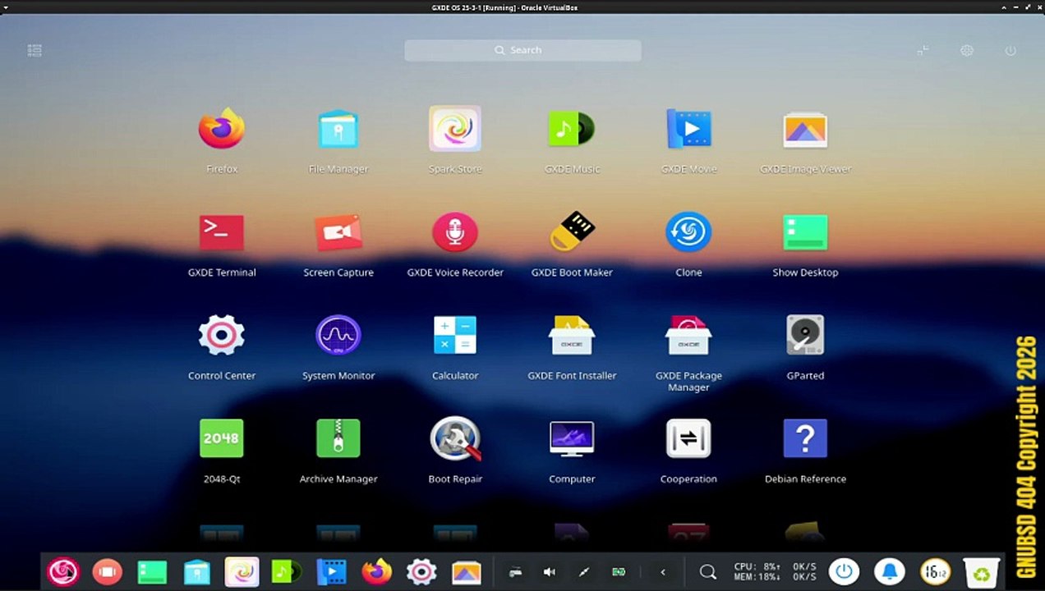The width and height of the screenshot is (1045, 591).
Task: Open the Calculator app
Action: pyautogui.click(x=455, y=335)
